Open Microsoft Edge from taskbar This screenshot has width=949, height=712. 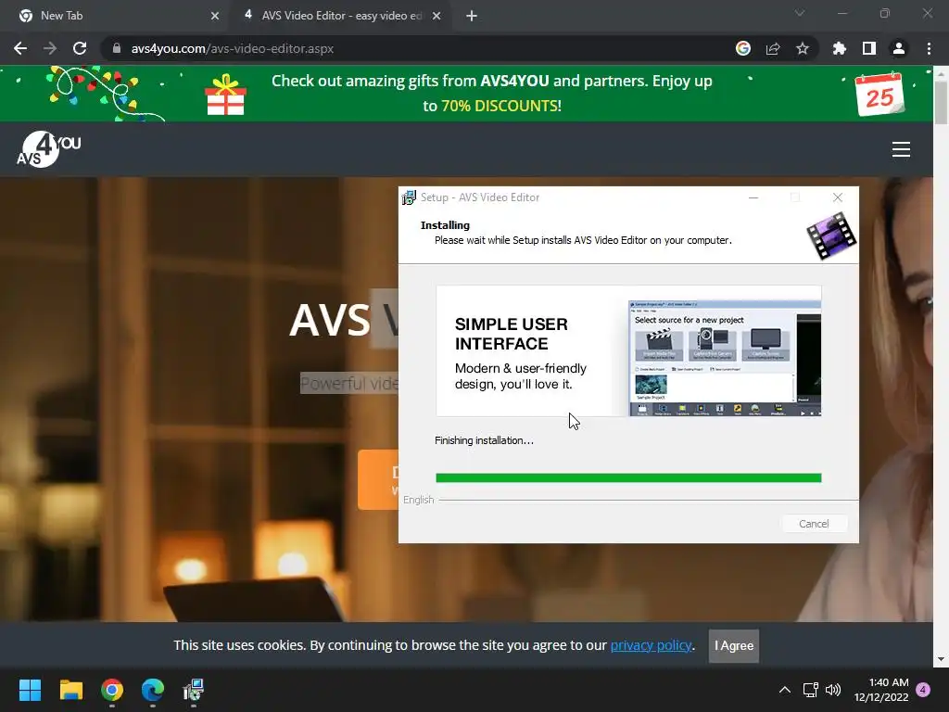(x=153, y=690)
